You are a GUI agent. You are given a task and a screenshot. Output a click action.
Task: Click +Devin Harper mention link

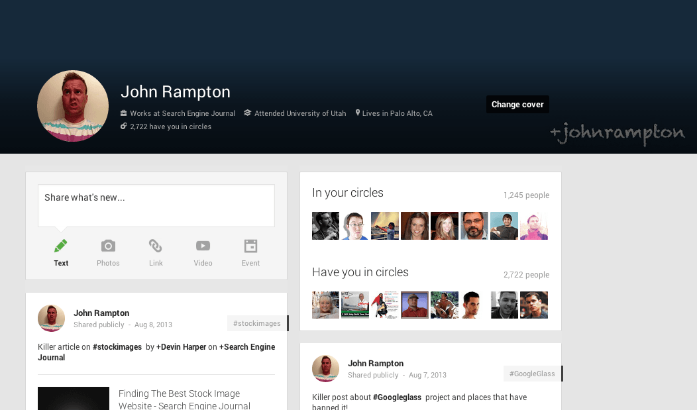point(182,347)
